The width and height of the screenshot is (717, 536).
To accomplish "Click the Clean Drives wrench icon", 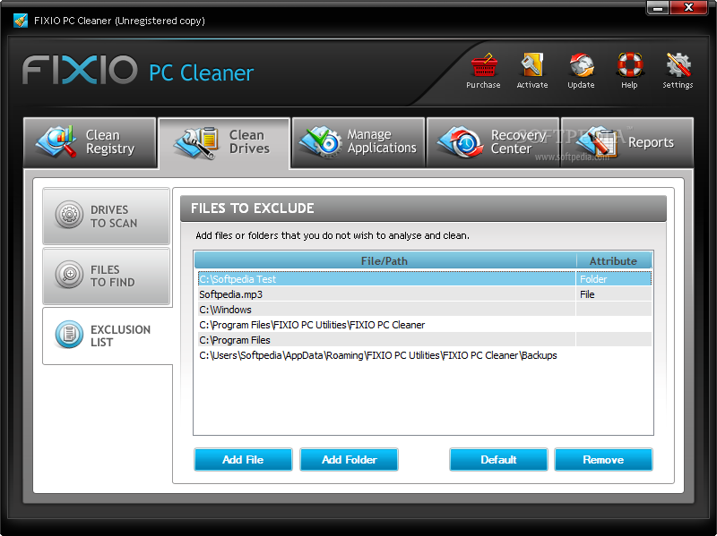I will [x=196, y=142].
